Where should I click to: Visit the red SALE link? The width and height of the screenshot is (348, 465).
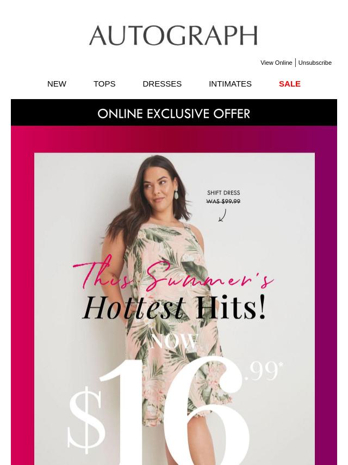coord(290,84)
